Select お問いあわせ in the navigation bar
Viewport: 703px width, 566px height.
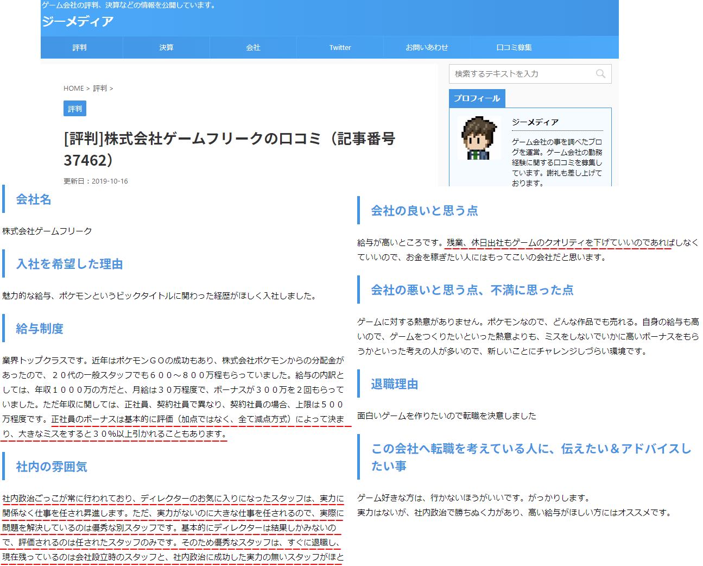point(427,48)
